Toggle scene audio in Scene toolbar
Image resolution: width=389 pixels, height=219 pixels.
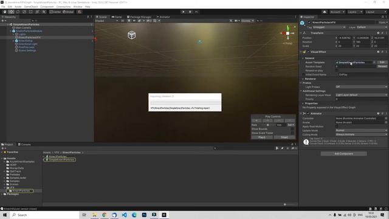pyautogui.click(x=134, y=21)
